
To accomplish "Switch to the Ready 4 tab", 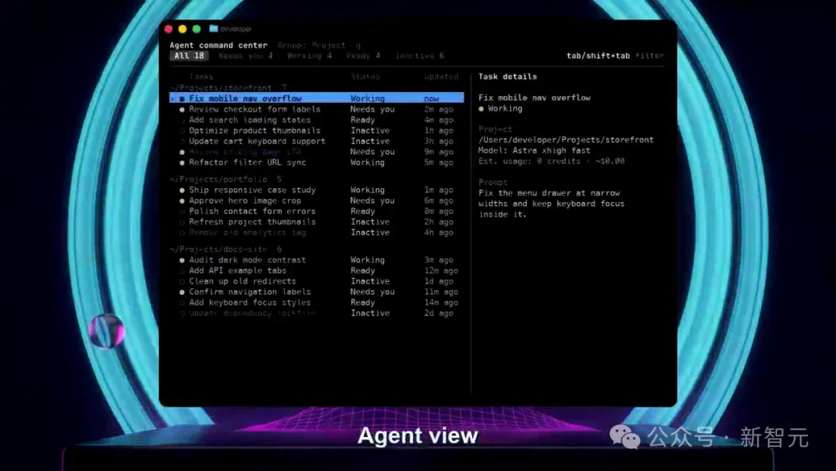I will point(363,56).
